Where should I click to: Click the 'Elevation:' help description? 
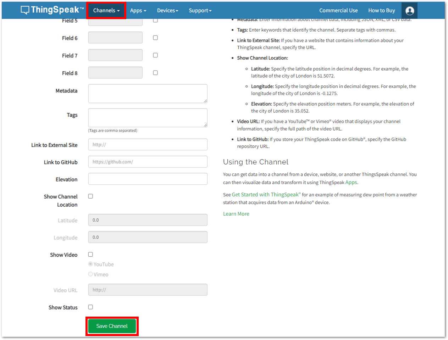pyautogui.click(x=333, y=107)
